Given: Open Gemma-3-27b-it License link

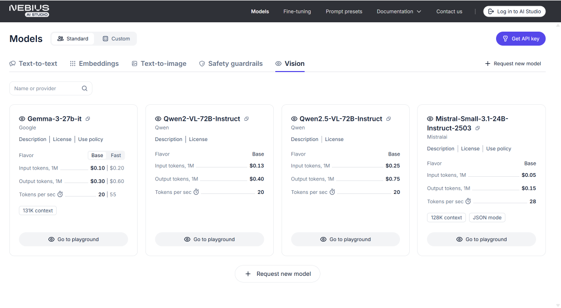Looking at the screenshot, I should [x=62, y=139].
